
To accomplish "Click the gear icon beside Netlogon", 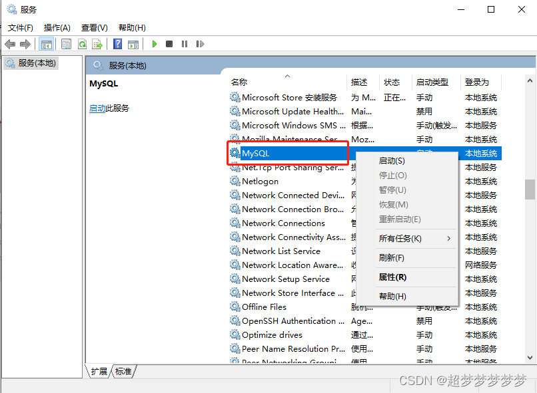I will tap(235, 181).
